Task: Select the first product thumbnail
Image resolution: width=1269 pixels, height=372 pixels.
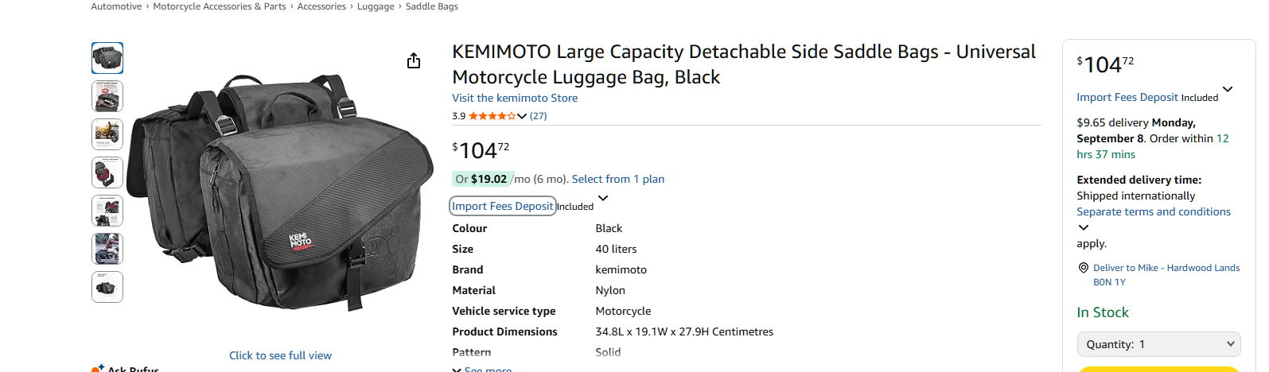Action: pos(107,58)
